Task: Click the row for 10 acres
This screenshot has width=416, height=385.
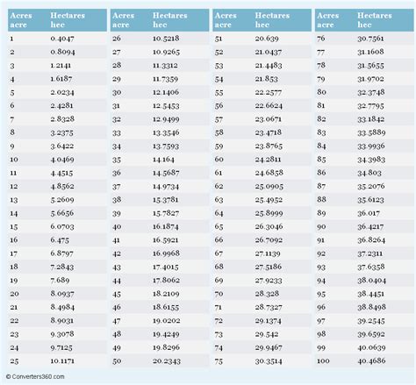Action: (x=57, y=160)
